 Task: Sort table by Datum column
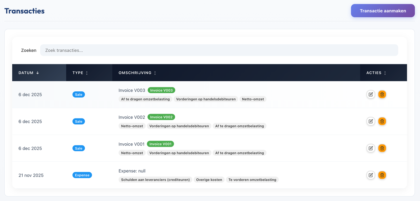[x=29, y=73]
